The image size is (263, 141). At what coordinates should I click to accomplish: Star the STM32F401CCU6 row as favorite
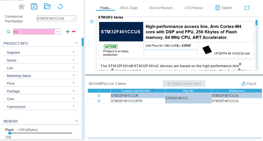[99, 95]
